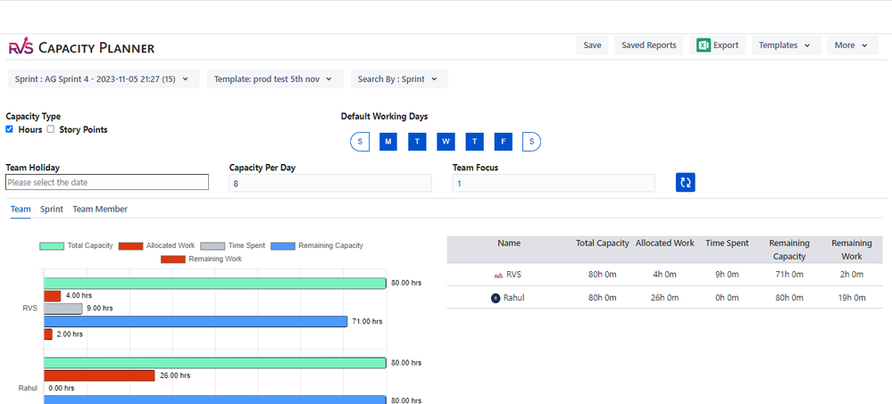Image resolution: width=892 pixels, height=404 pixels.
Task: Toggle Wednesday working day
Action: pyautogui.click(x=446, y=142)
